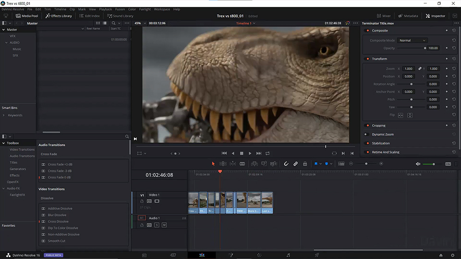Toggle the Zoom X/Y link icon
The image size is (461, 259).
(420, 69)
